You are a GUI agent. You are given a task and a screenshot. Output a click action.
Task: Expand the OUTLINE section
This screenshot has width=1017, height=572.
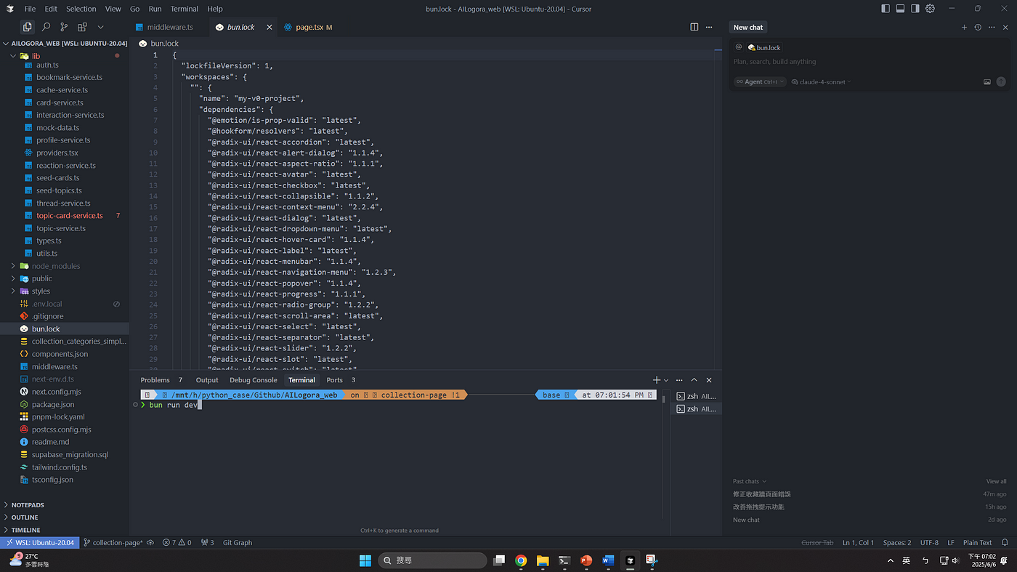tap(25, 517)
